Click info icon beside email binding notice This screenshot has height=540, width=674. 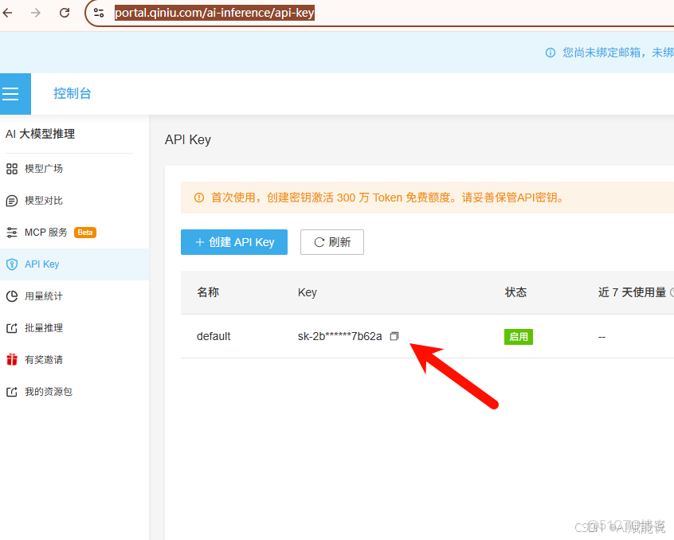point(551,53)
